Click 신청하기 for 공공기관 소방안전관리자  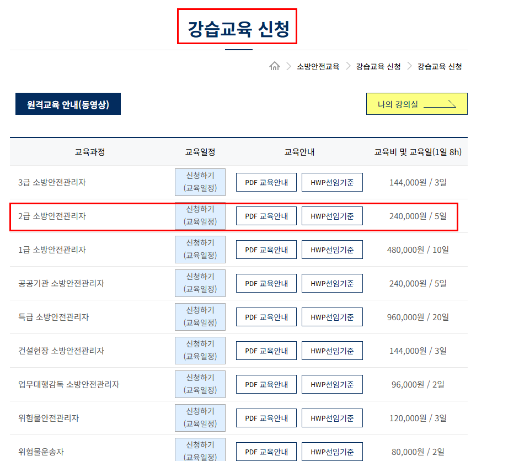point(200,283)
